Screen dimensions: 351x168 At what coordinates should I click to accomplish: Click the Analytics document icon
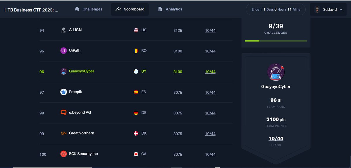pos(160,9)
